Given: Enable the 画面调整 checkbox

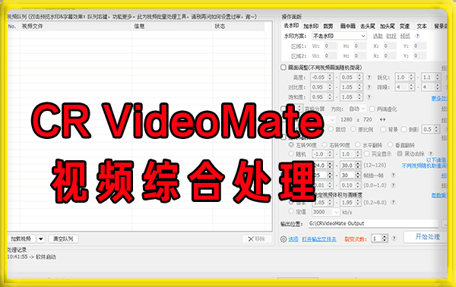Looking at the screenshot, I should (x=283, y=68).
